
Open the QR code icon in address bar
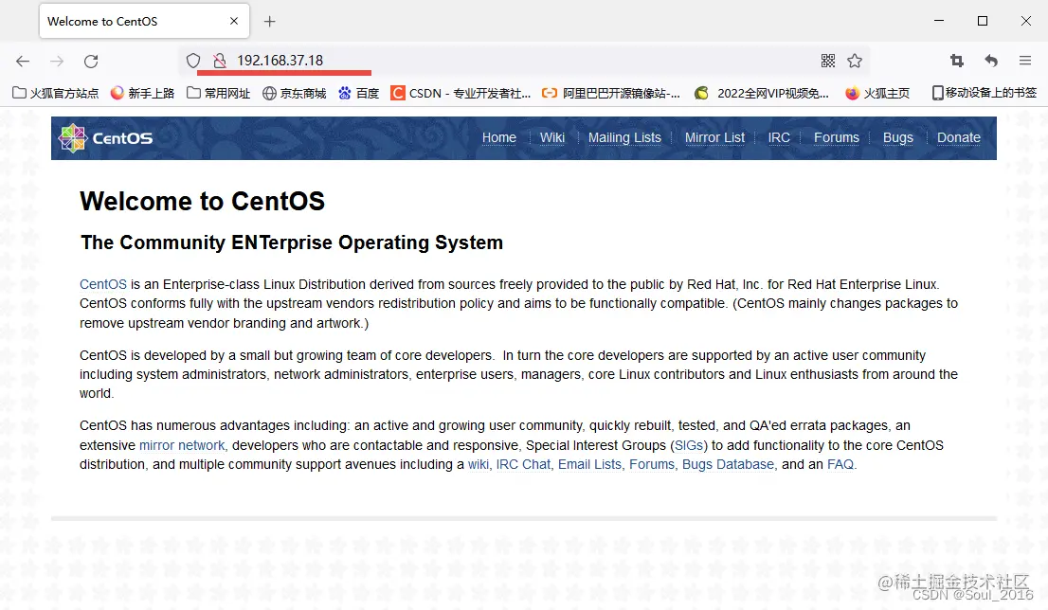828,61
